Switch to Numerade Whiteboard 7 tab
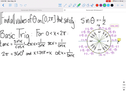126x95 pixels. point(94,10)
